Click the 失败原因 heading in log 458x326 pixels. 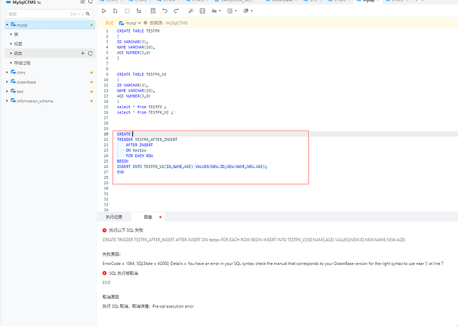(112, 254)
